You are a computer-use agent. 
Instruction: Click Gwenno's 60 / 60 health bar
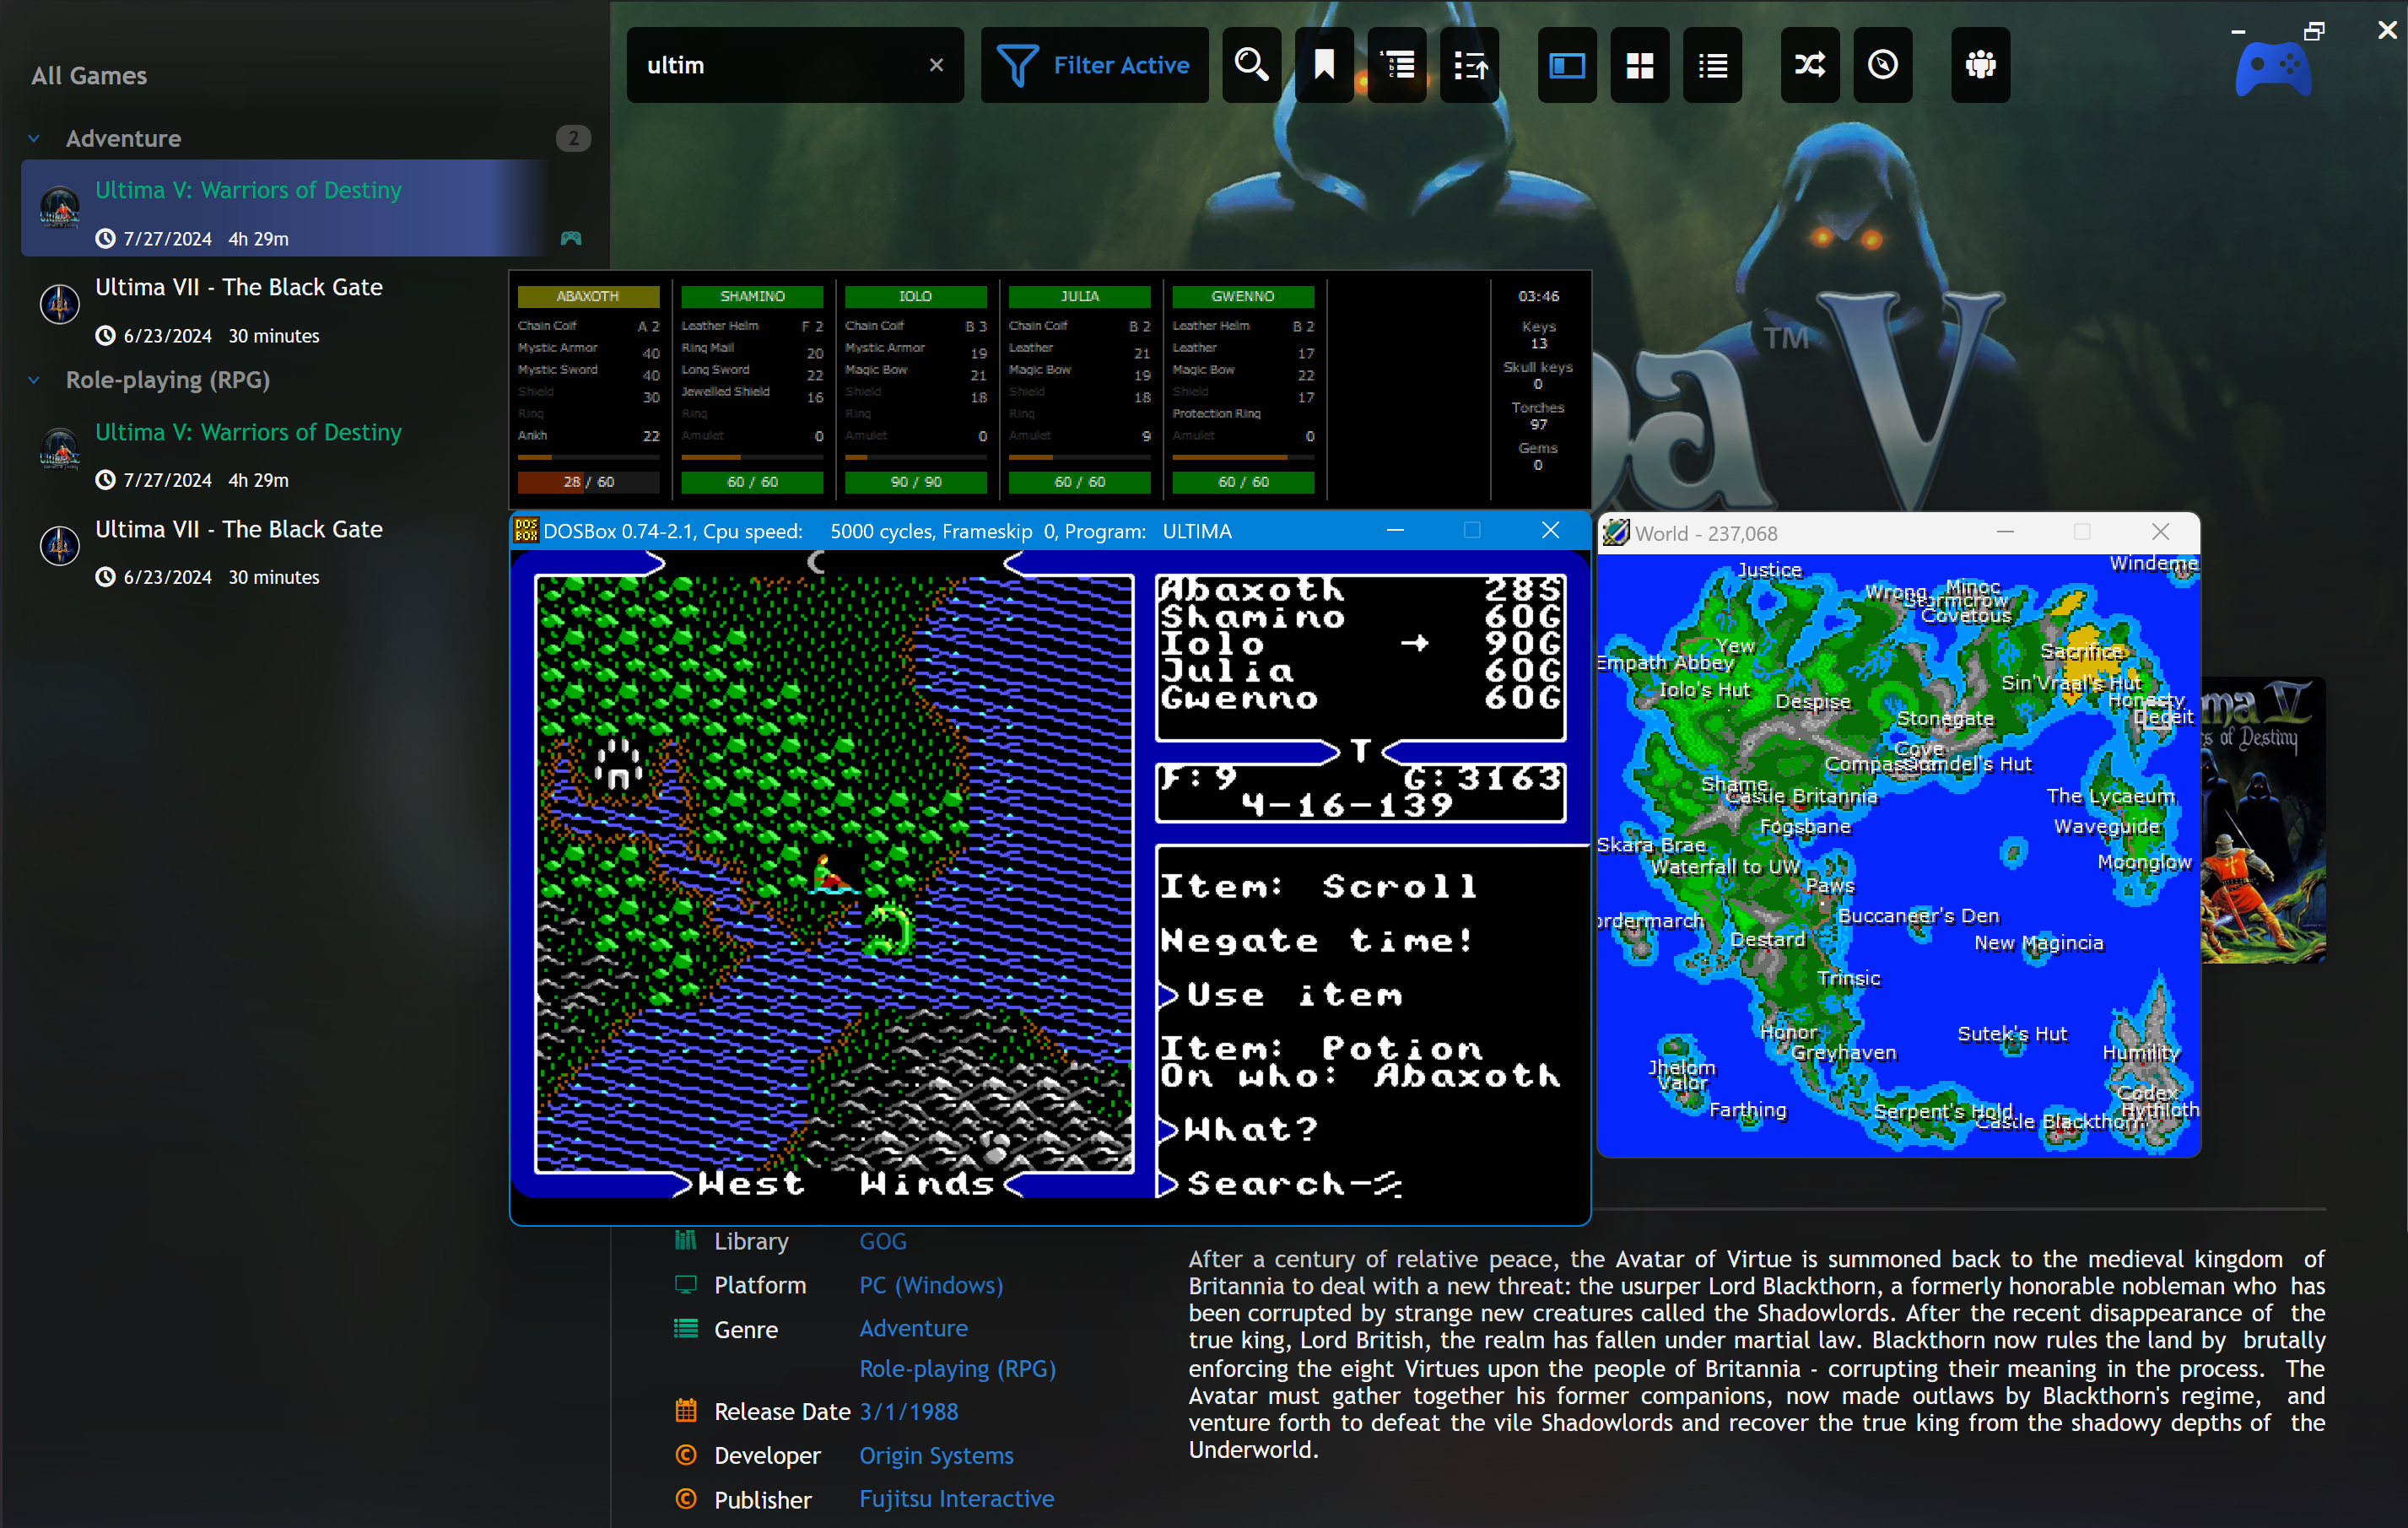(x=1243, y=482)
